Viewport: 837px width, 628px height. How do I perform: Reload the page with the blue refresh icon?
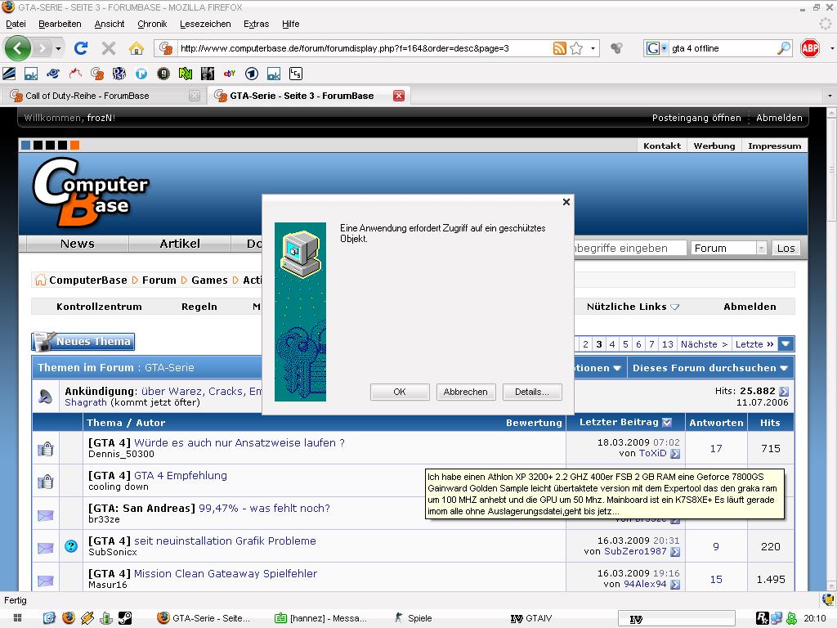click(x=81, y=48)
